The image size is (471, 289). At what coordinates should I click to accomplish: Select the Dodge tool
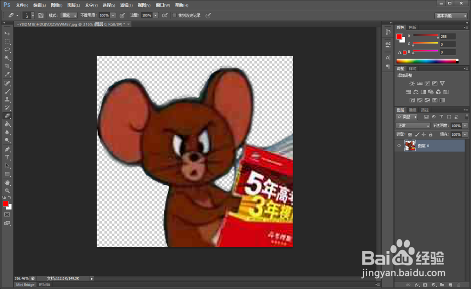(7, 140)
